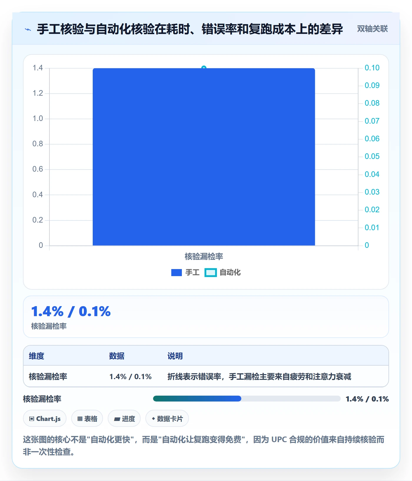
Task: Click the 数据 table column header
Action: click(x=117, y=356)
